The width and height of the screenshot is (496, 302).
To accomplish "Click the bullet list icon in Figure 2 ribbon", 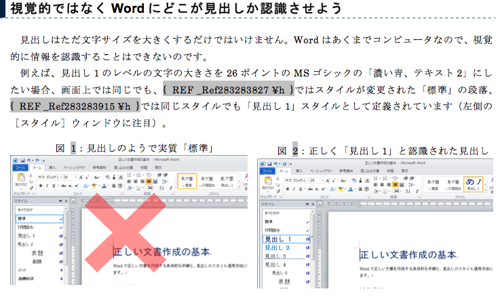I will point(375,178).
